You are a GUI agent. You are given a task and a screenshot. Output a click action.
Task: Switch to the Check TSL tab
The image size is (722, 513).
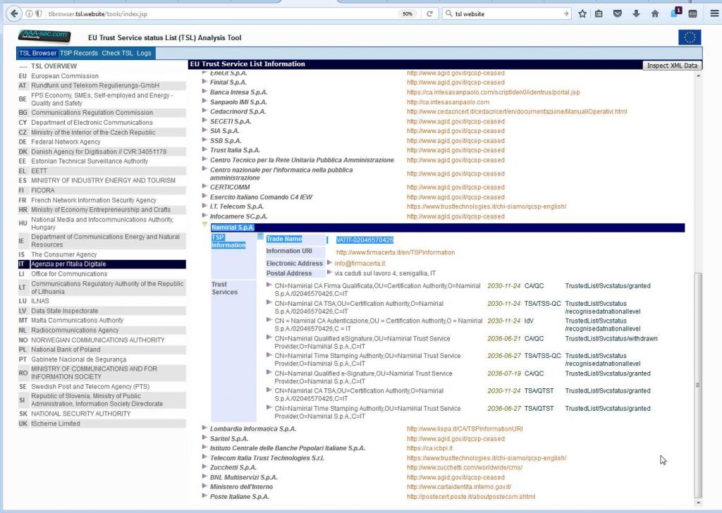pos(117,54)
